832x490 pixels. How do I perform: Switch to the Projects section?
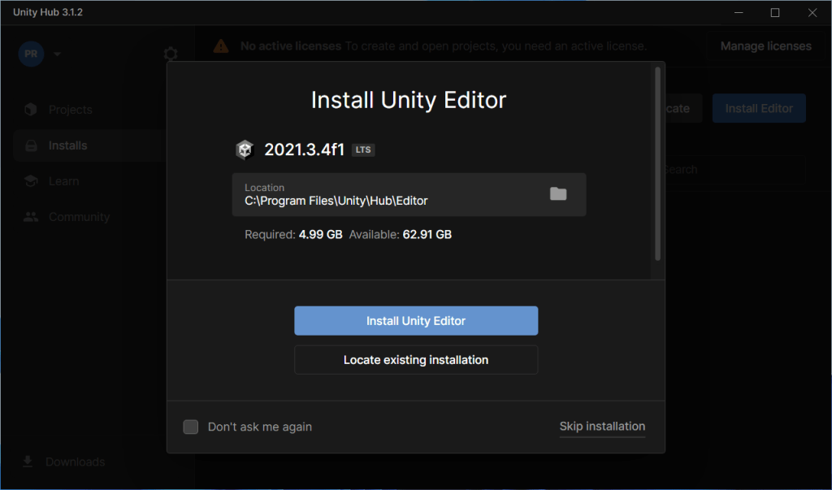(x=70, y=110)
